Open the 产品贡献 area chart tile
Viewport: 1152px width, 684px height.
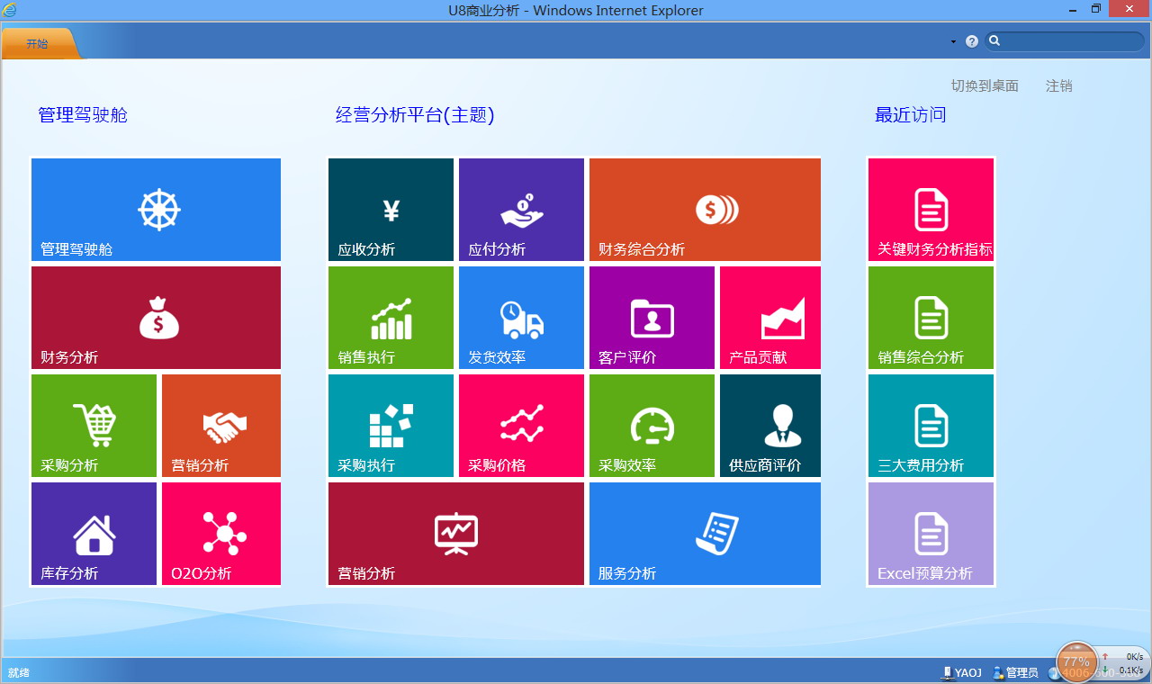(770, 318)
